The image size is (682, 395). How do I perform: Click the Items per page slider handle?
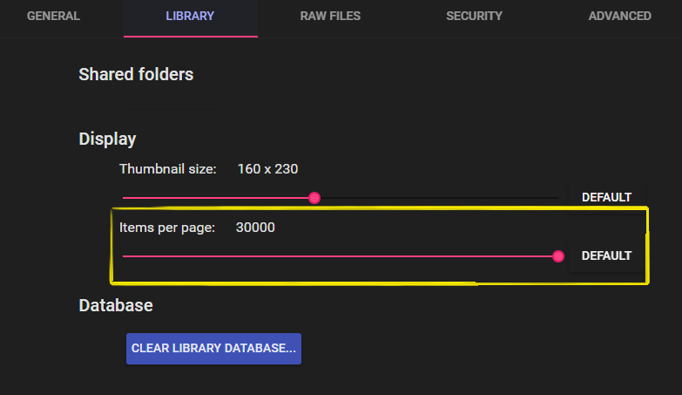click(x=558, y=256)
